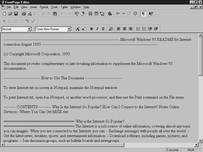Click the Make Transparent wand icon
This screenshot has width=203, height=152.
coord(33,21)
